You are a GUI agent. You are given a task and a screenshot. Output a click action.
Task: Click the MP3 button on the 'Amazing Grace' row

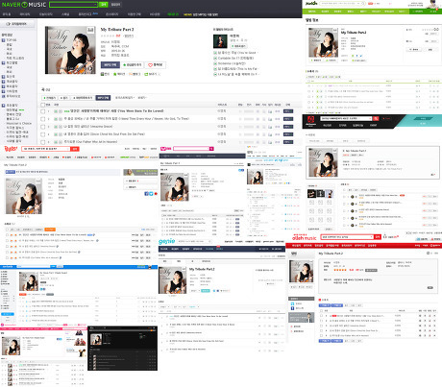[x=288, y=127]
